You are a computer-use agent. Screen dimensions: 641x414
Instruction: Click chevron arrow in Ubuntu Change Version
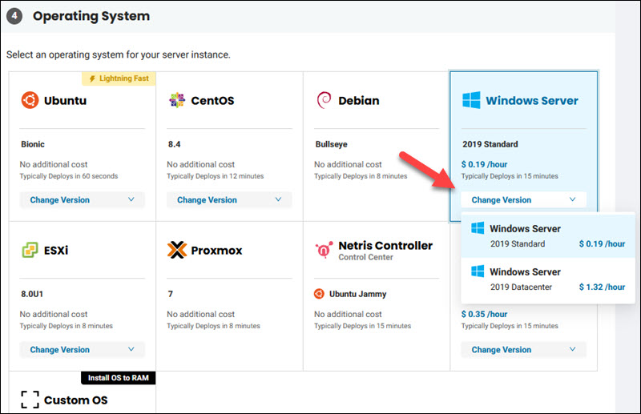(131, 199)
